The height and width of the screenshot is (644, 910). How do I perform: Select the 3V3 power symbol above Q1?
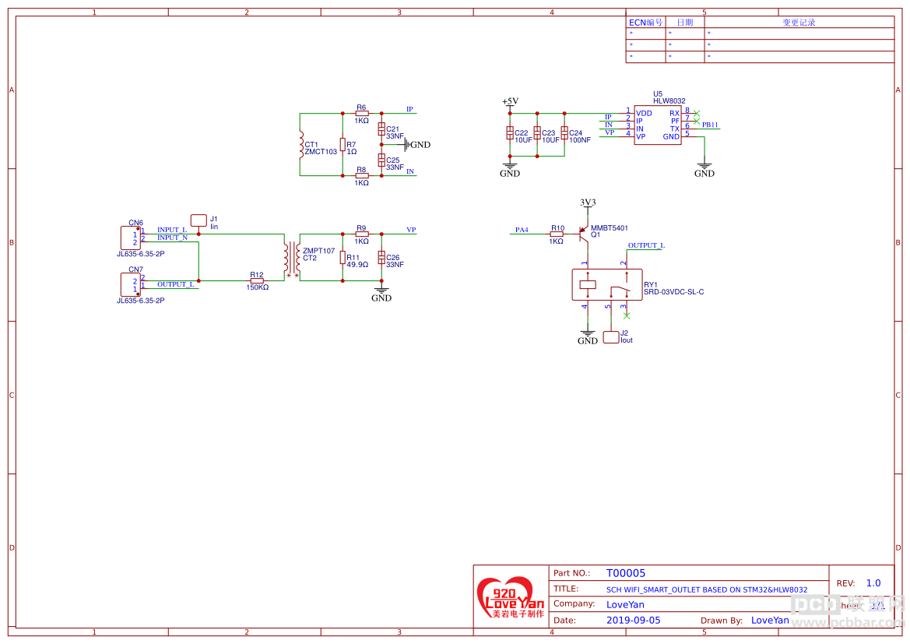(x=588, y=203)
